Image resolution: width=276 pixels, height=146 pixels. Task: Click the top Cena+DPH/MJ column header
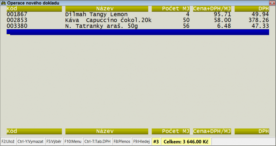pos(212,9)
